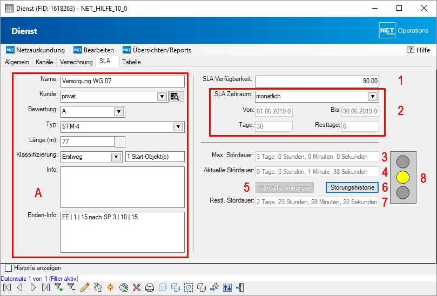Create new record star icon

point(111,287)
